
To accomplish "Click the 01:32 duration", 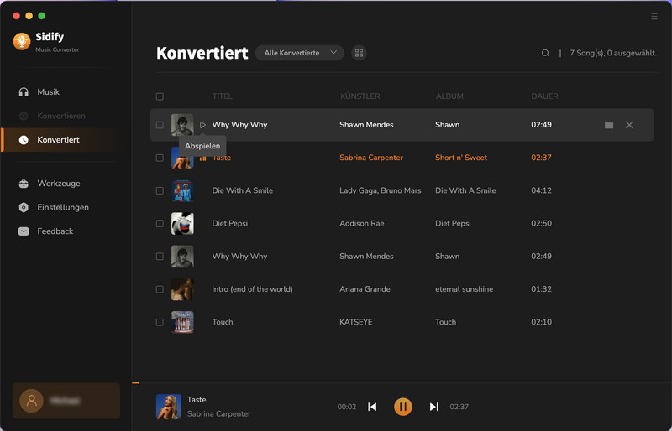I will (x=541, y=289).
